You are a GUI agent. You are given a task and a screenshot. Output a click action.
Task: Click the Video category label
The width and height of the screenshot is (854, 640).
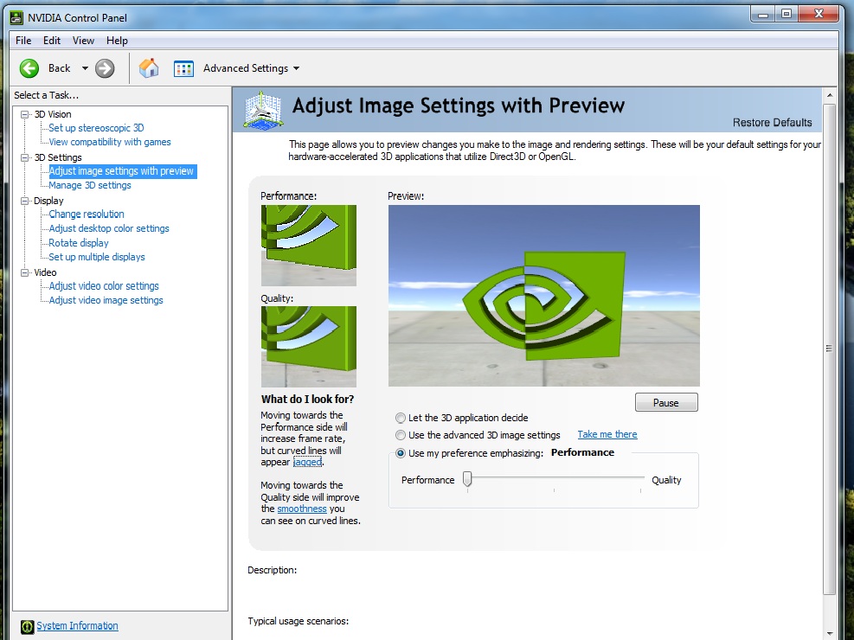point(45,272)
